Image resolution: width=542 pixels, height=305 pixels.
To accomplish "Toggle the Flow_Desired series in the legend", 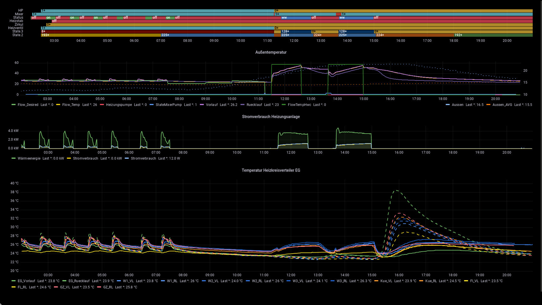I will pyautogui.click(x=28, y=105).
